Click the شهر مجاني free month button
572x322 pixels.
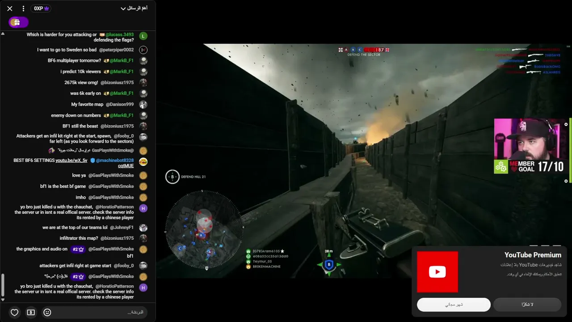point(454,305)
